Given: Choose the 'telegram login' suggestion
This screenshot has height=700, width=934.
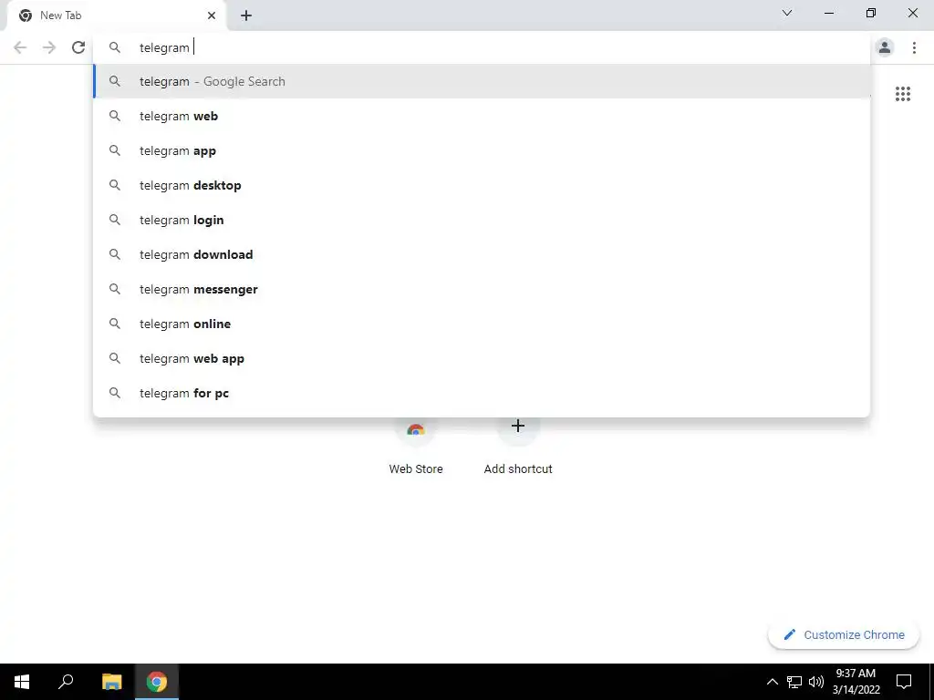Looking at the screenshot, I should [482, 220].
